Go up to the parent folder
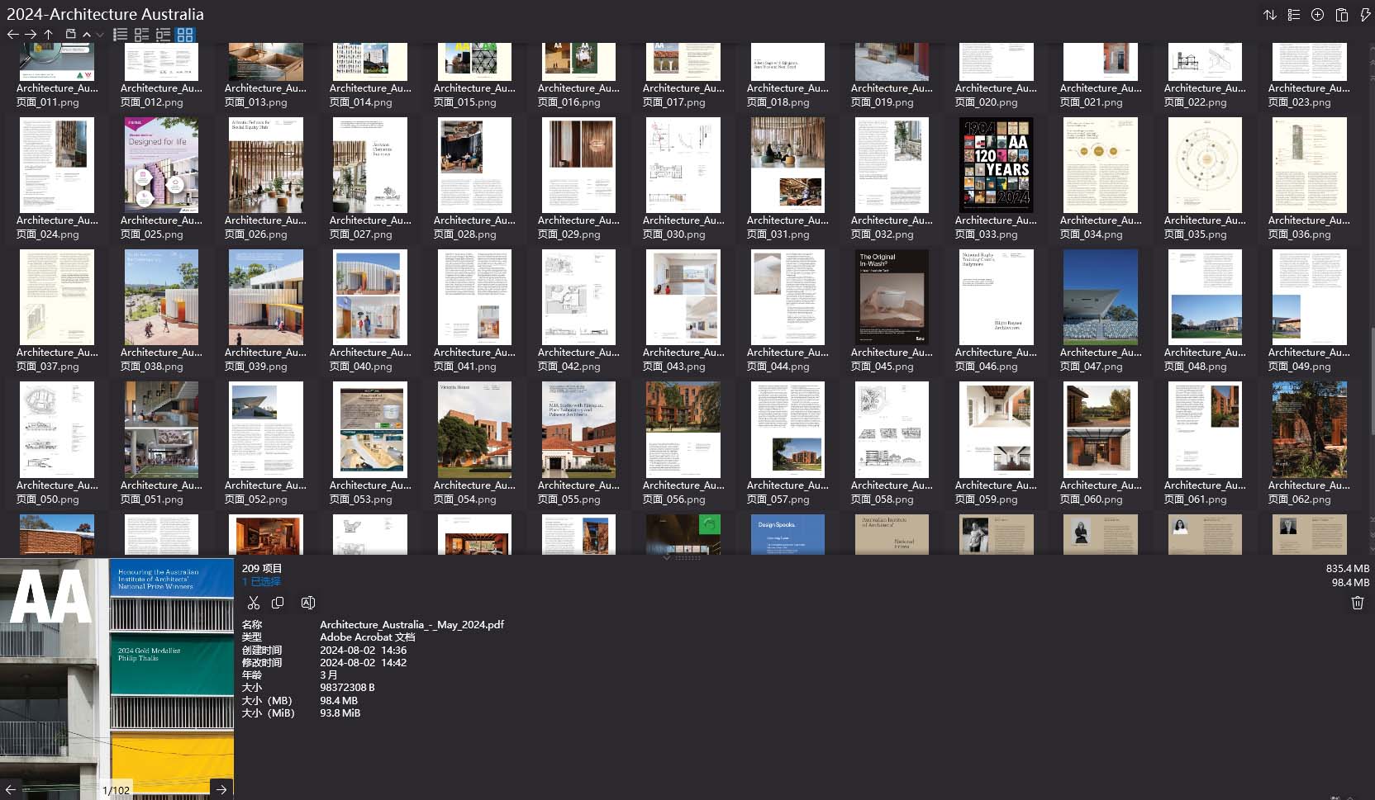Image resolution: width=1375 pixels, height=800 pixels. click(x=49, y=35)
